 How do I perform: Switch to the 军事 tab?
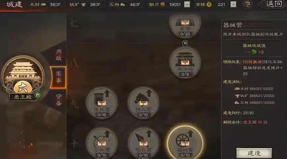click(58, 77)
